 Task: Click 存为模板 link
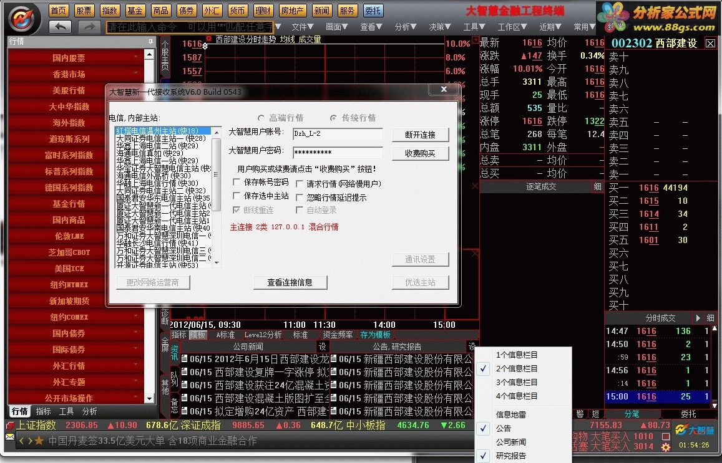tap(375, 335)
